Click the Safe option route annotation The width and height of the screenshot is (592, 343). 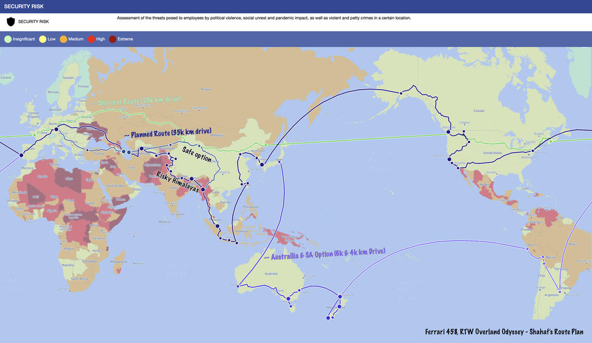pyautogui.click(x=197, y=154)
